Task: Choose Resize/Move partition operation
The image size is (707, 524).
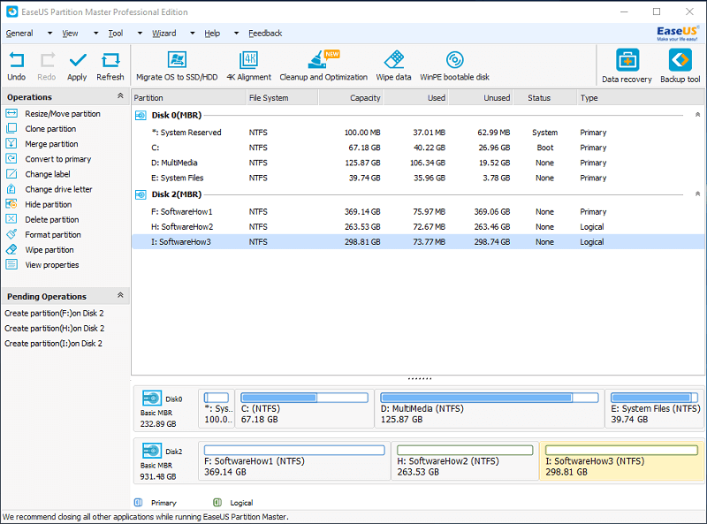Action: point(62,114)
